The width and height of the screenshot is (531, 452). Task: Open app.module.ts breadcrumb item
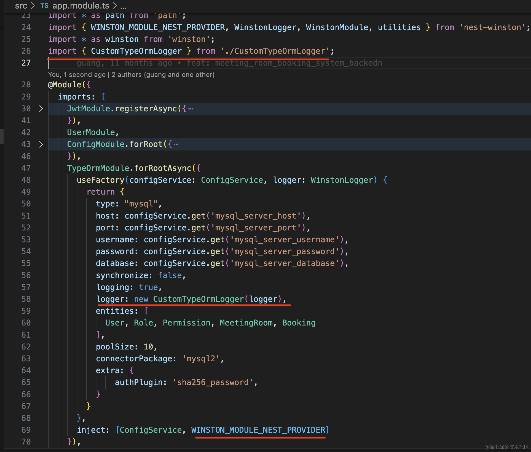pyautogui.click(x=81, y=6)
